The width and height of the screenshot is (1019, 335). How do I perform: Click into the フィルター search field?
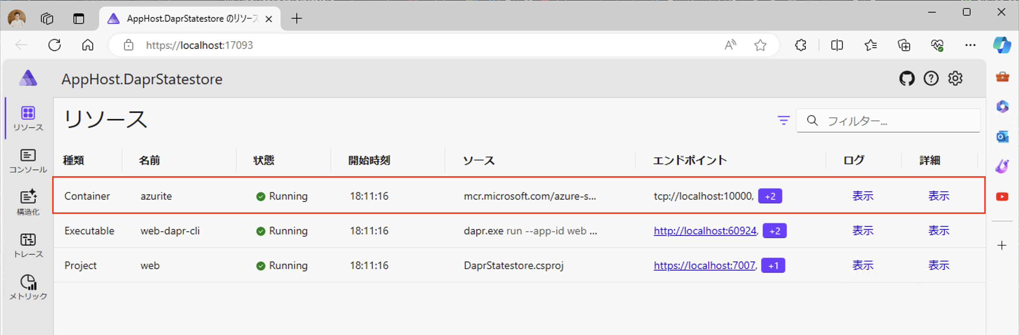point(888,120)
